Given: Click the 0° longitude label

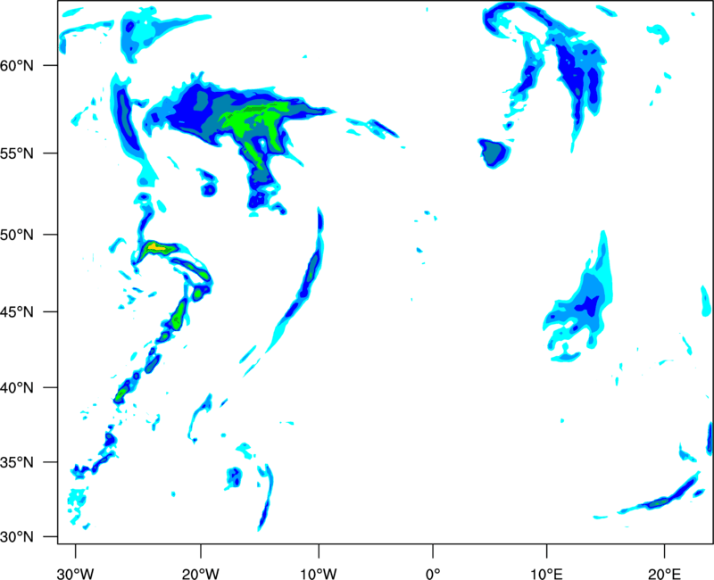Looking at the screenshot, I should click(433, 574).
